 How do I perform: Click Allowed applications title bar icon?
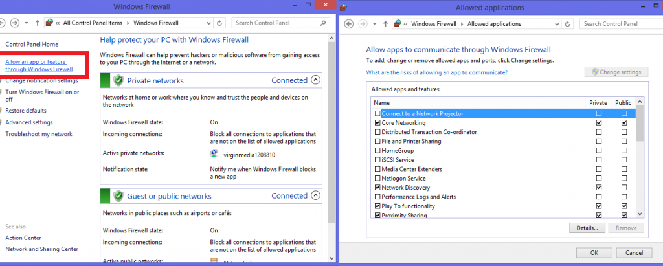tap(344, 6)
